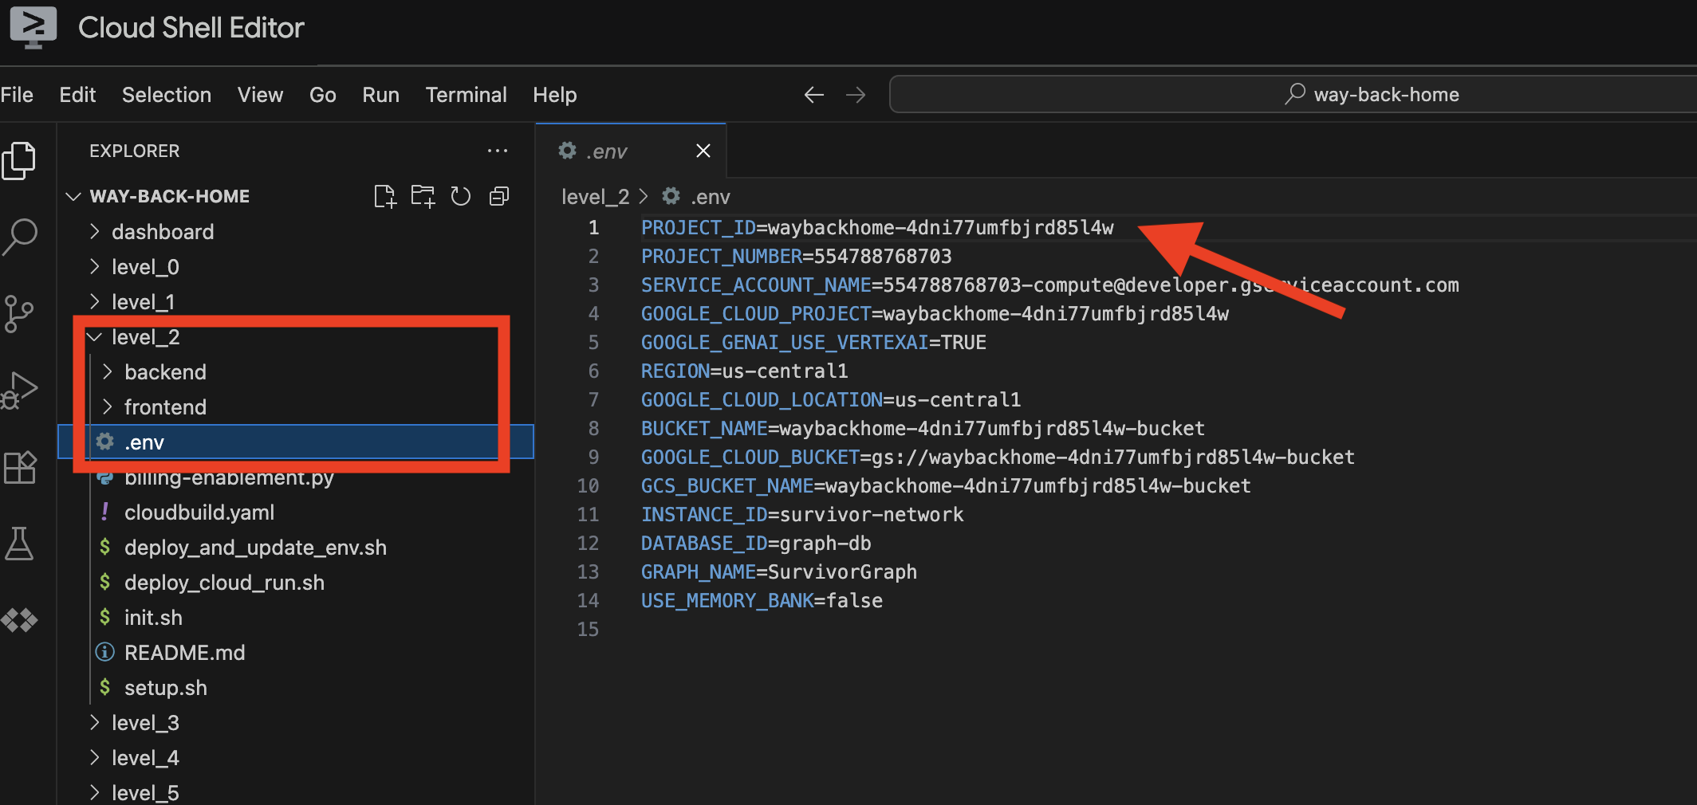Expand the level_3 folder
This screenshot has height=805, width=1697.
[x=145, y=723]
